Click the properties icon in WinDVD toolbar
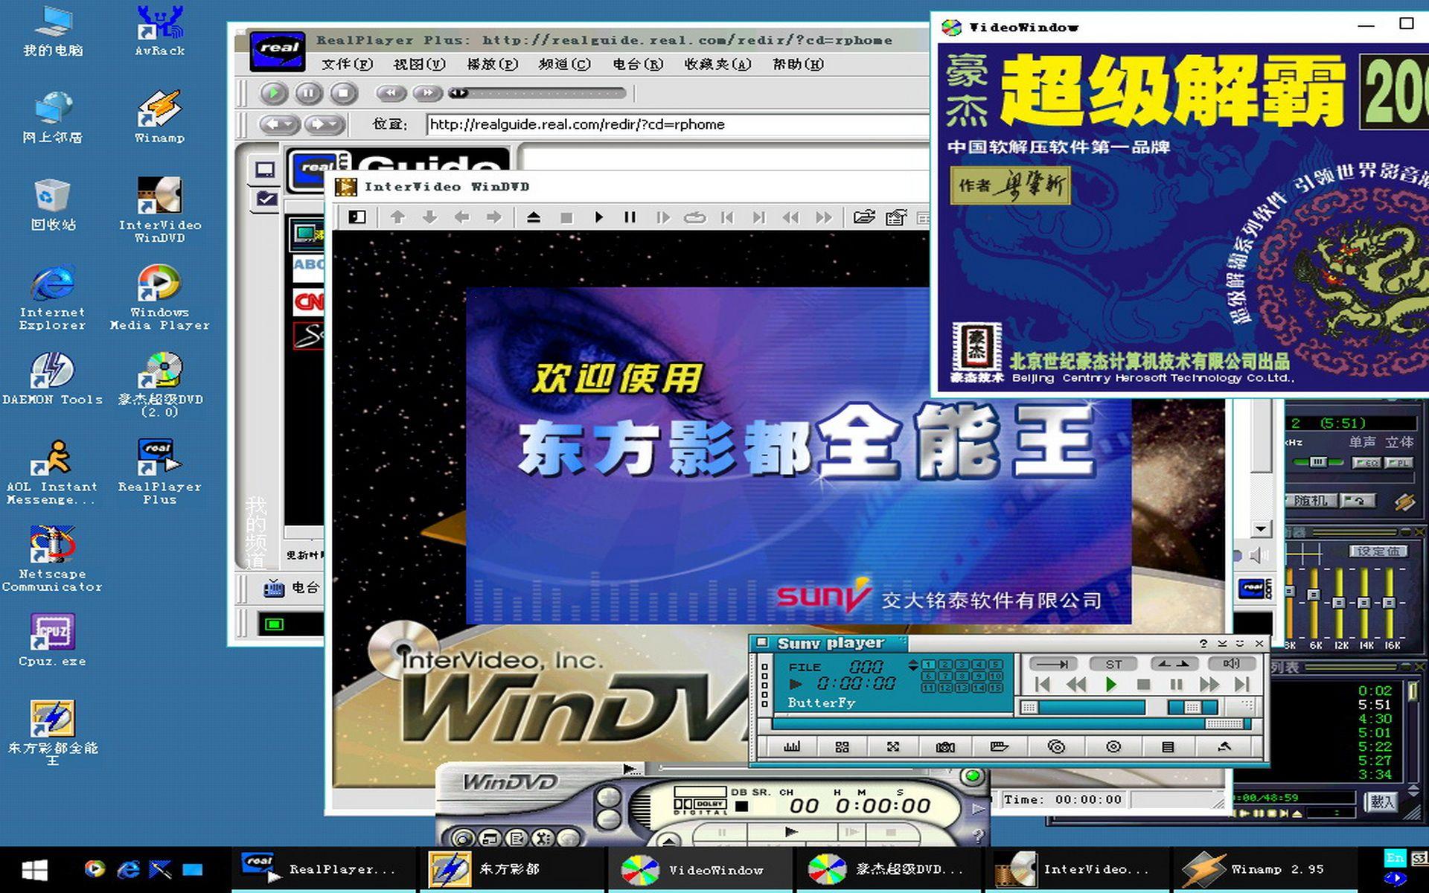This screenshot has width=1429, height=893. click(x=896, y=217)
